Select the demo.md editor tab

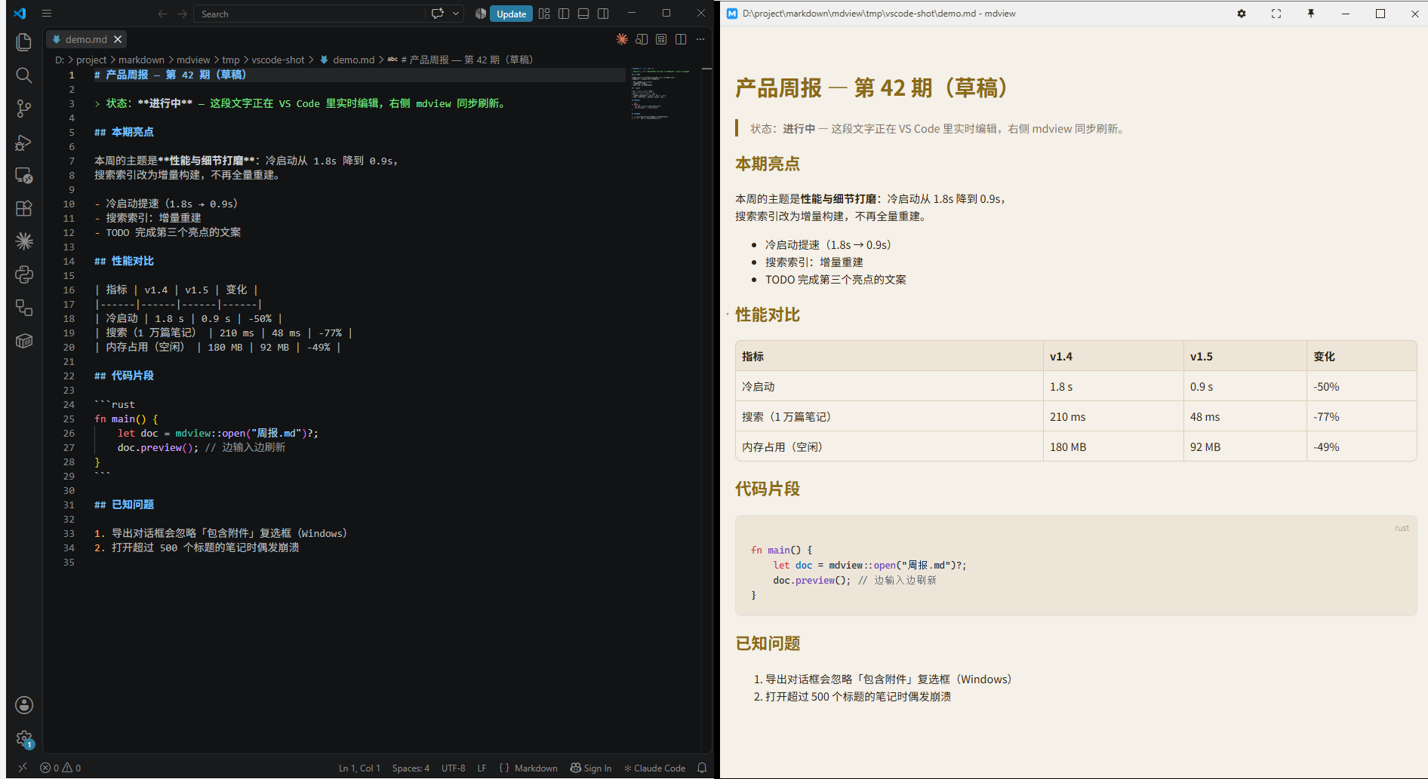pyautogui.click(x=86, y=39)
